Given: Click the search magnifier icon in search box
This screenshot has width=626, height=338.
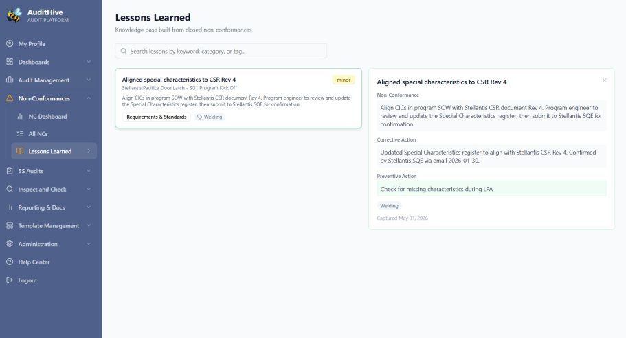Looking at the screenshot, I should pos(124,51).
